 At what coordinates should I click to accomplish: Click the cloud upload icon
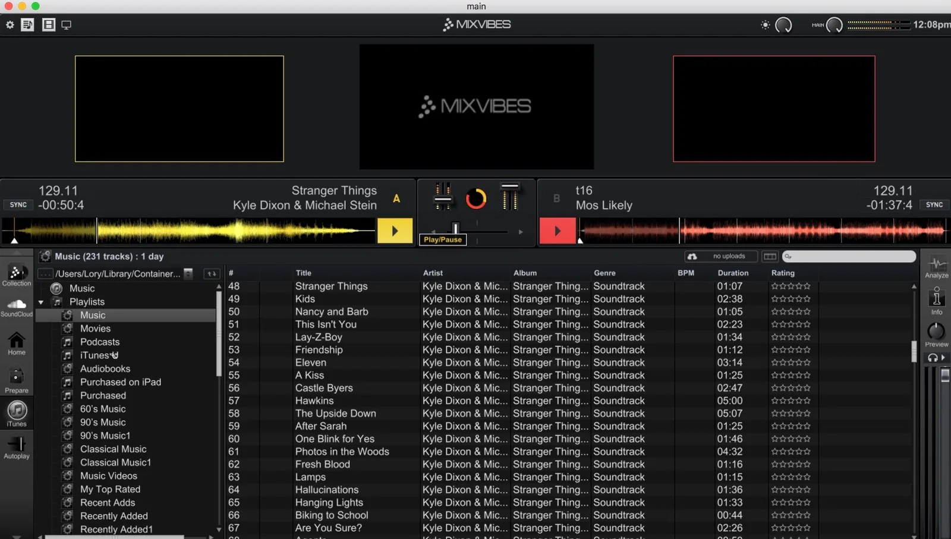point(692,256)
